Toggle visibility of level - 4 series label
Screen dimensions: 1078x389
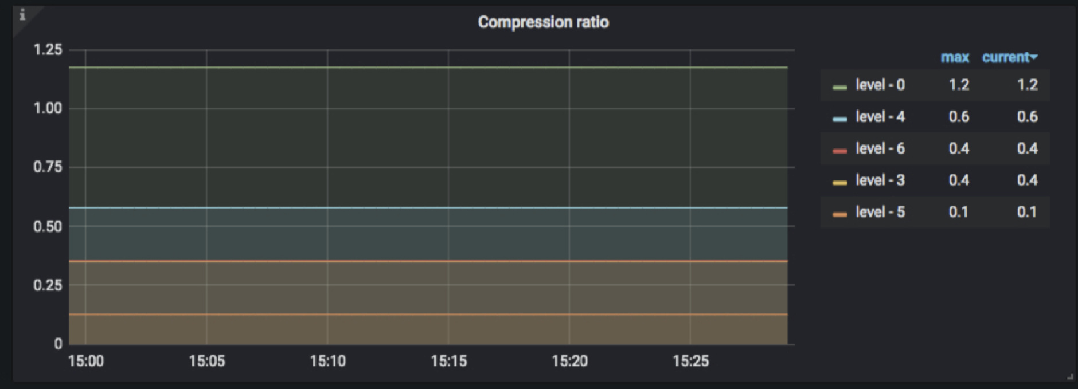[880, 117]
